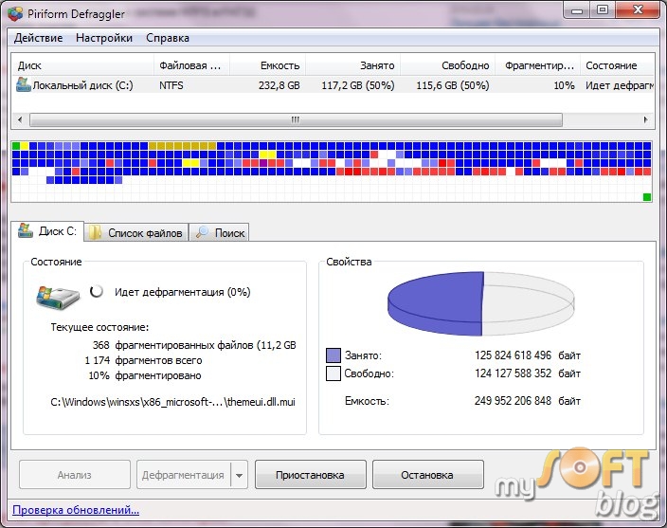This screenshot has width=667, height=528.
Task: Click the 249 952 206 848 байт value
Action: (x=528, y=401)
